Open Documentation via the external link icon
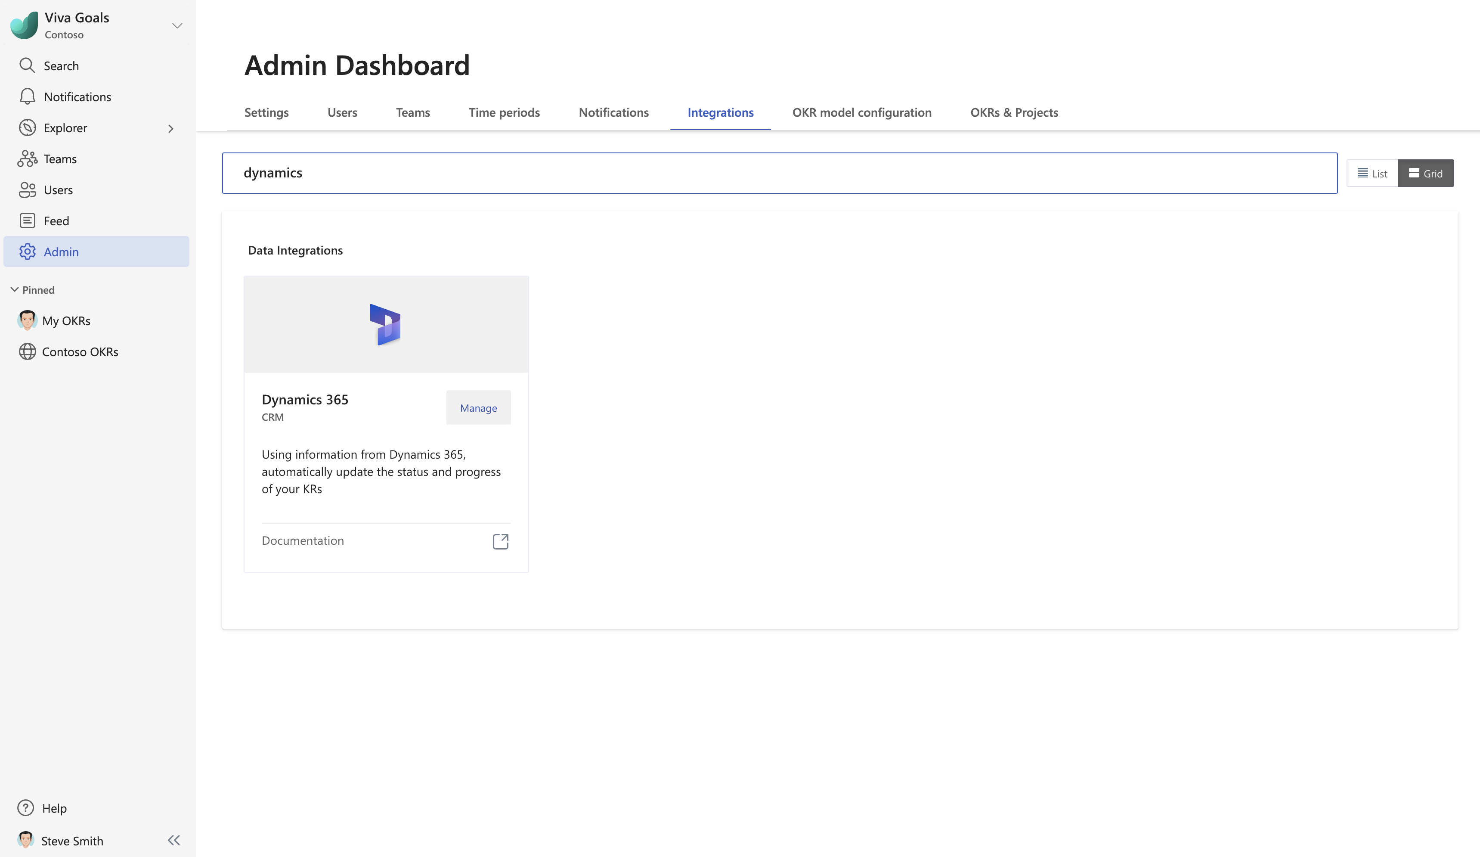Viewport: 1480px width, 857px height. point(500,541)
